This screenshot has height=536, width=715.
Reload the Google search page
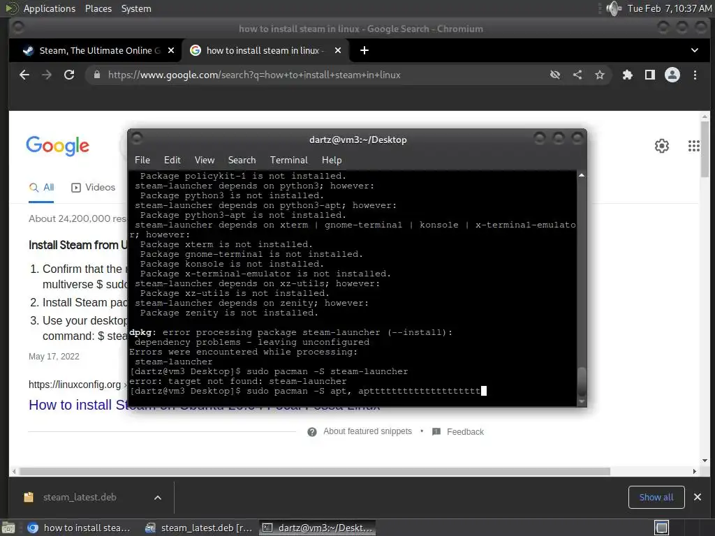click(x=69, y=75)
